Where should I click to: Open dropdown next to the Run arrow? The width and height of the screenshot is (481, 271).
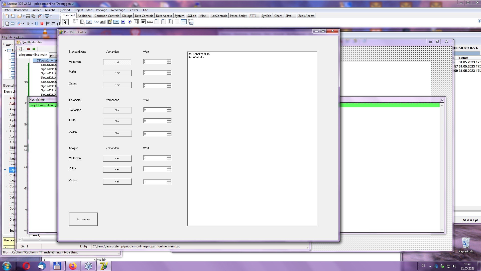(x=32, y=24)
